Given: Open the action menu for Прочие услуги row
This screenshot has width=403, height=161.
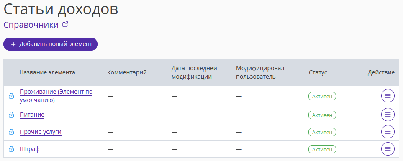Looking at the screenshot, I should tap(388, 132).
